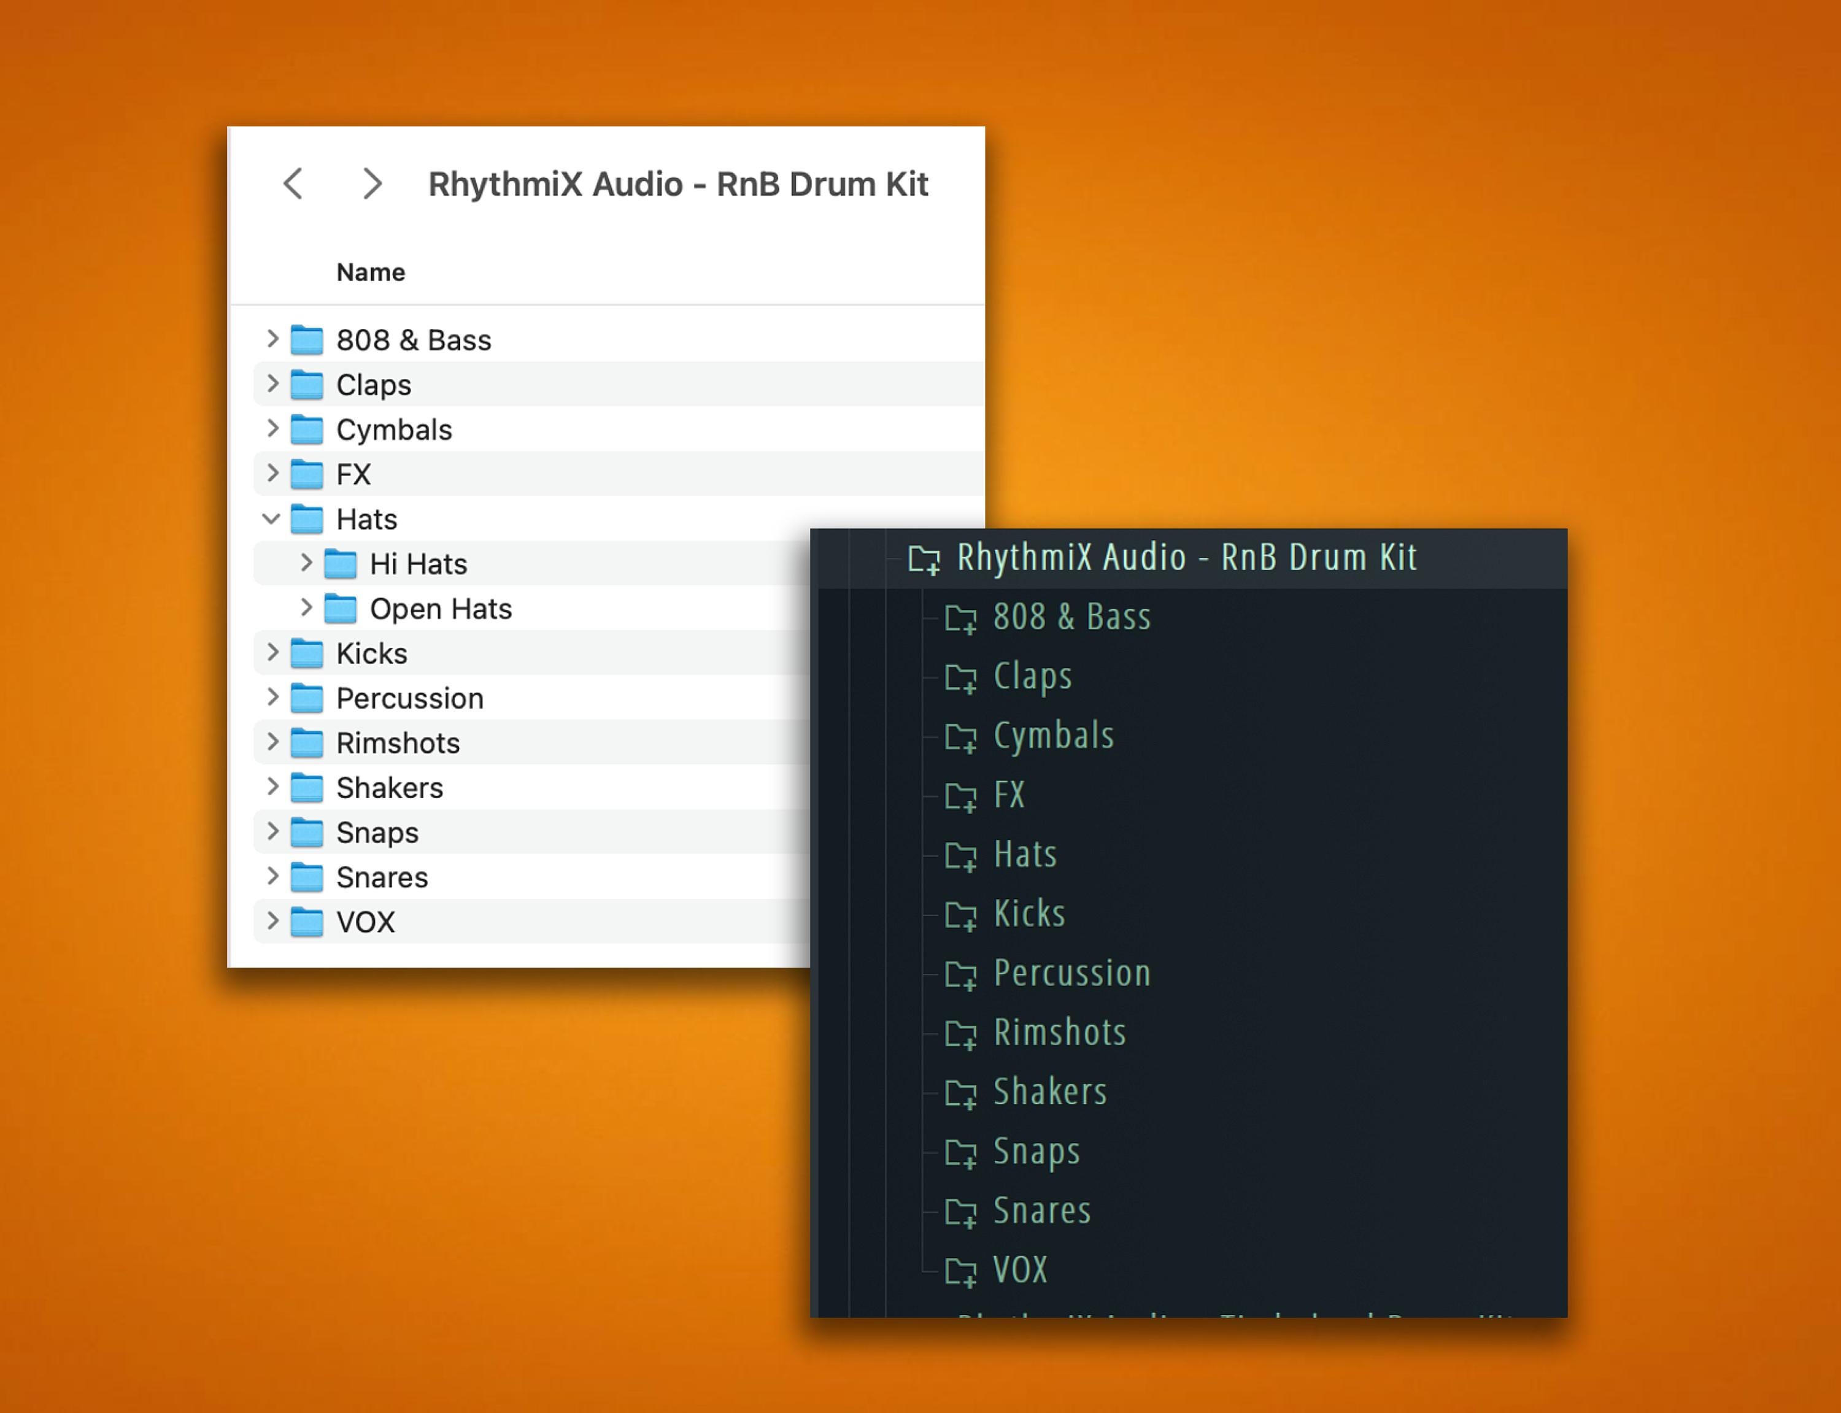Expand the Percussion folder chevron in Finder
The image size is (1841, 1413).
[272, 696]
